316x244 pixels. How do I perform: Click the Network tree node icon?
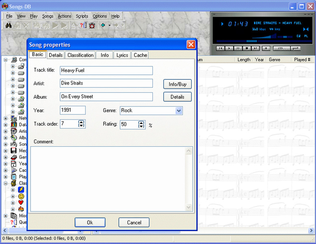click(x=14, y=118)
